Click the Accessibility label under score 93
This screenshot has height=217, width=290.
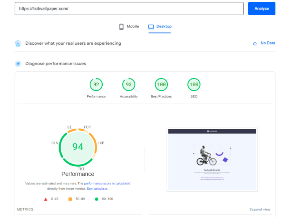click(x=129, y=97)
